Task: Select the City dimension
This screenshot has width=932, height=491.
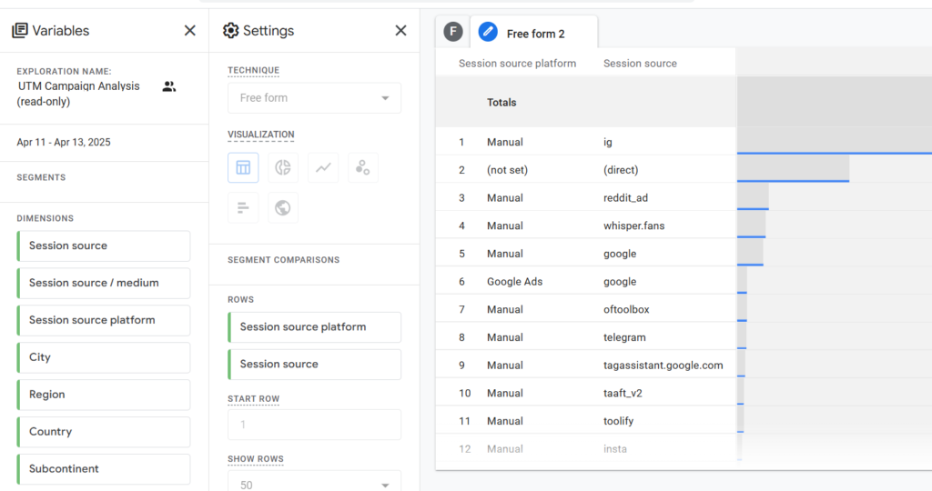Action: [x=104, y=357]
